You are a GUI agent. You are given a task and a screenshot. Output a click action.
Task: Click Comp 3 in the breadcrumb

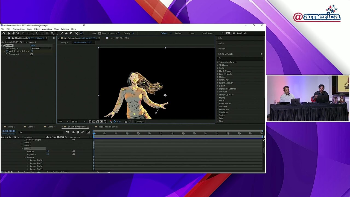click(x=65, y=42)
